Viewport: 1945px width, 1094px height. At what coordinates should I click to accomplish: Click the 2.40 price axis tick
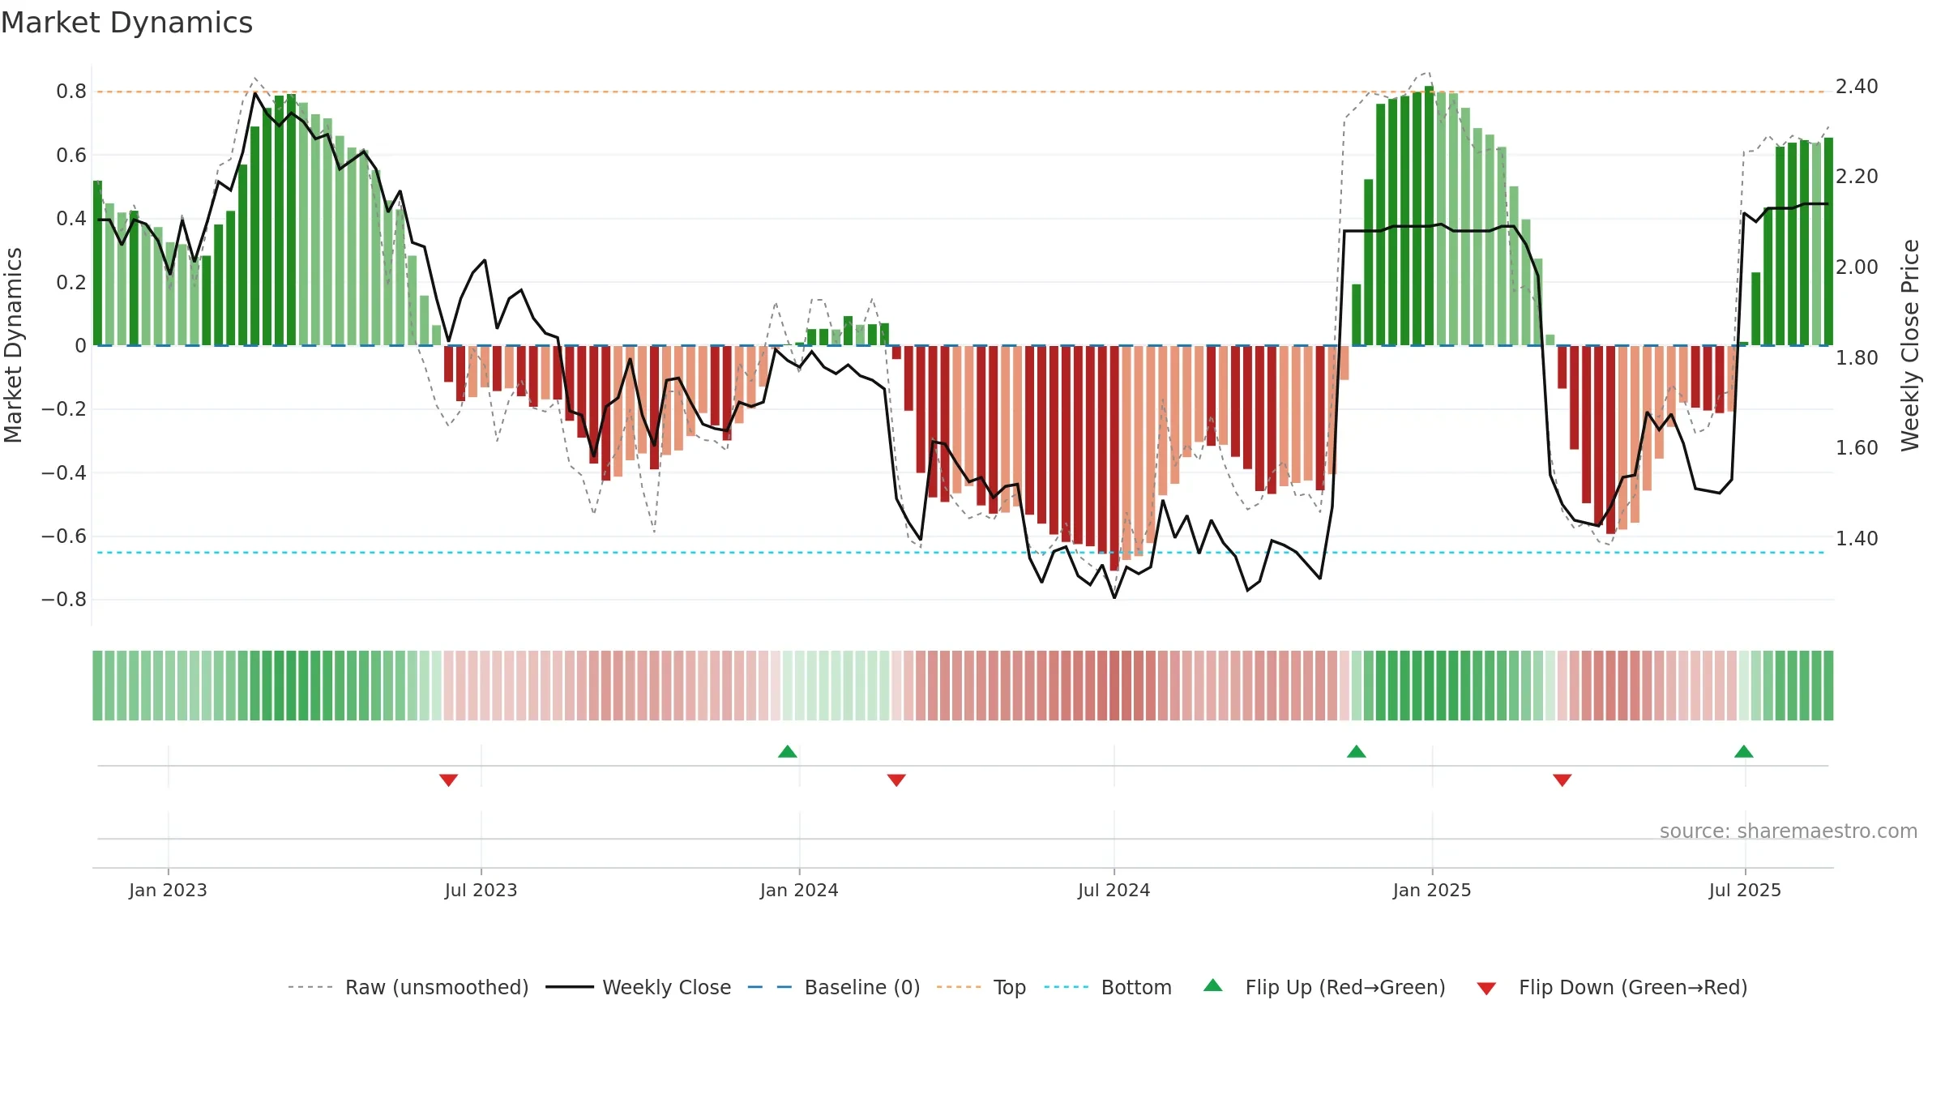point(1857,86)
